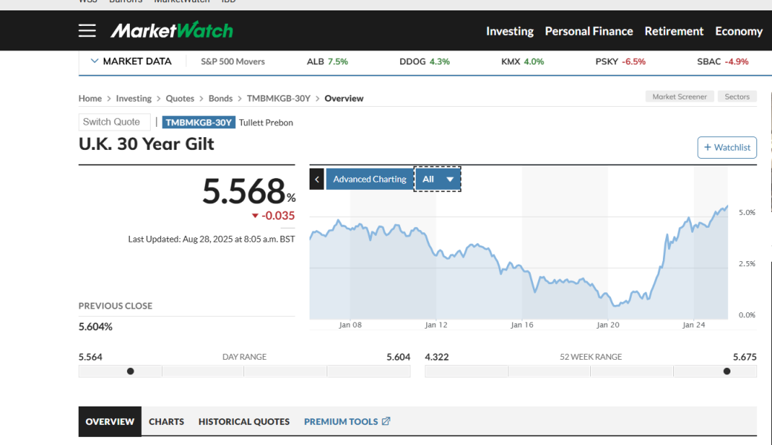
Task: Open the Retirement menu
Action: pyautogui.click(x=673, y=31)
